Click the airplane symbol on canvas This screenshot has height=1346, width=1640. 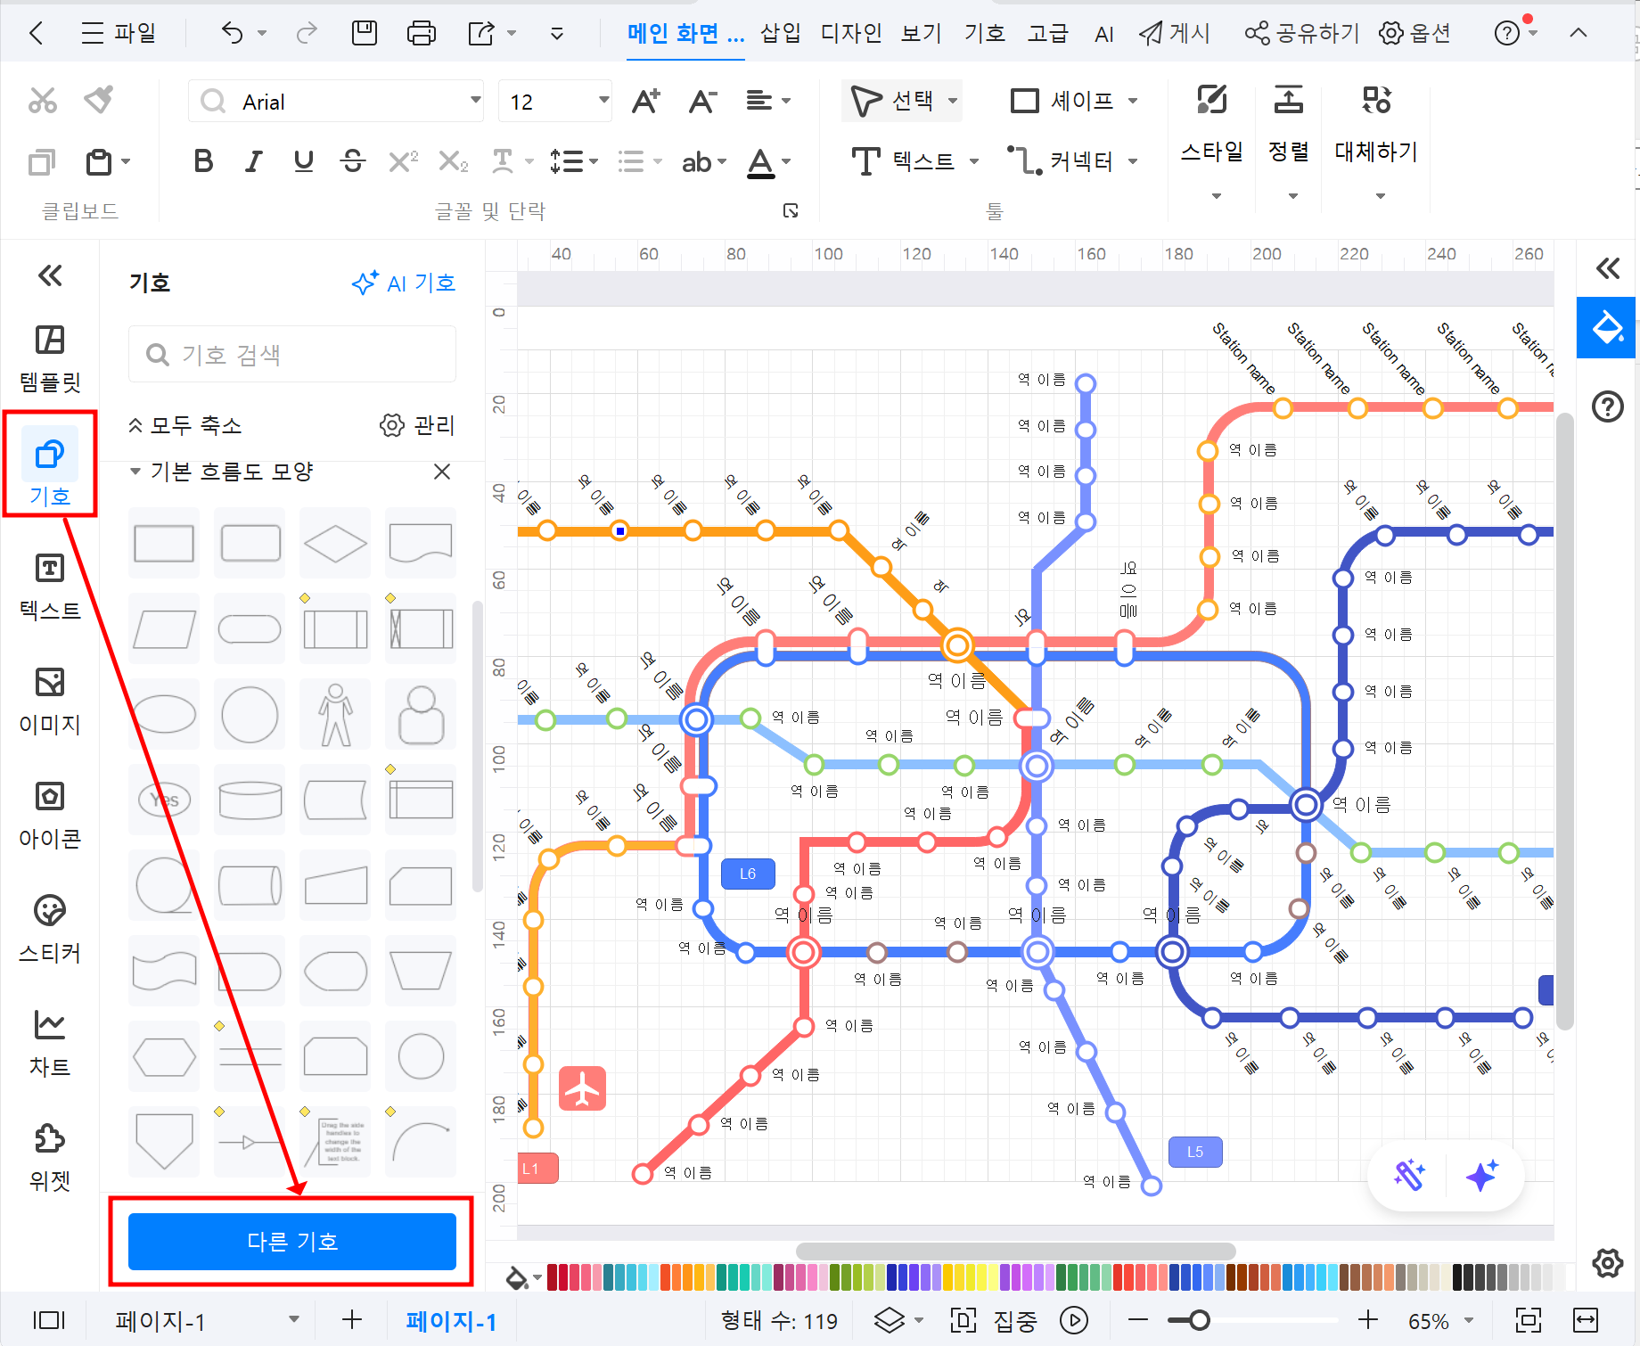(583, 1088)
